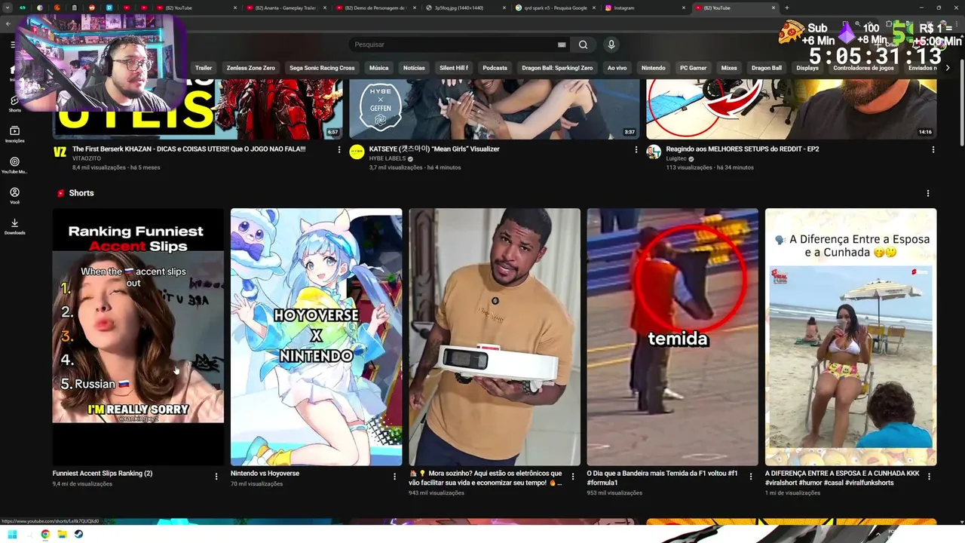965x543 pixels.
Task: Open Shorts shelf options menu
Action: point(927,193)
